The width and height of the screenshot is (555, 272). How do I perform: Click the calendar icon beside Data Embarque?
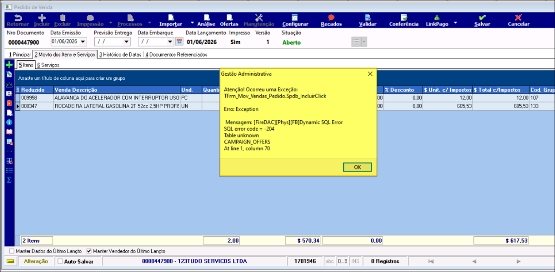(x=179, y=42)
